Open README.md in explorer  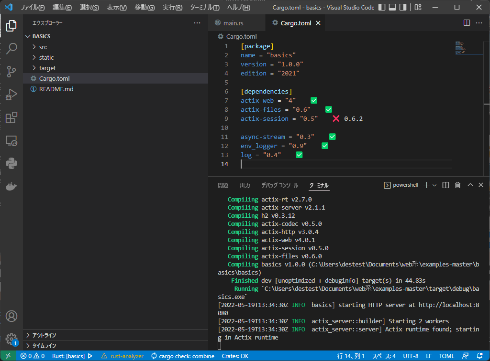click(116, 89)
